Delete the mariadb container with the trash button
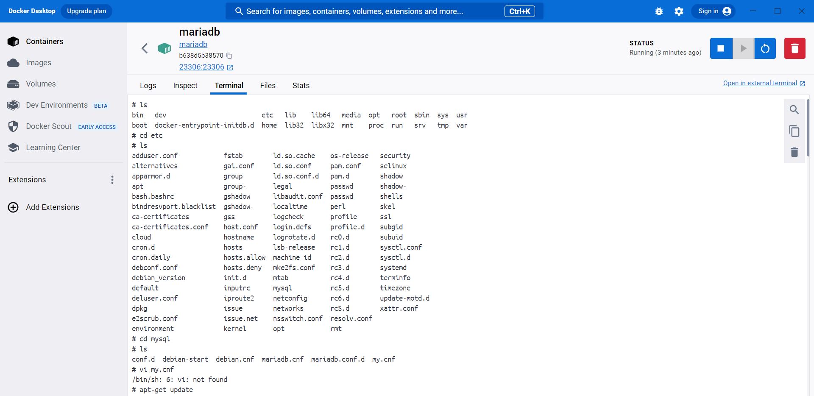 [795, 48]
